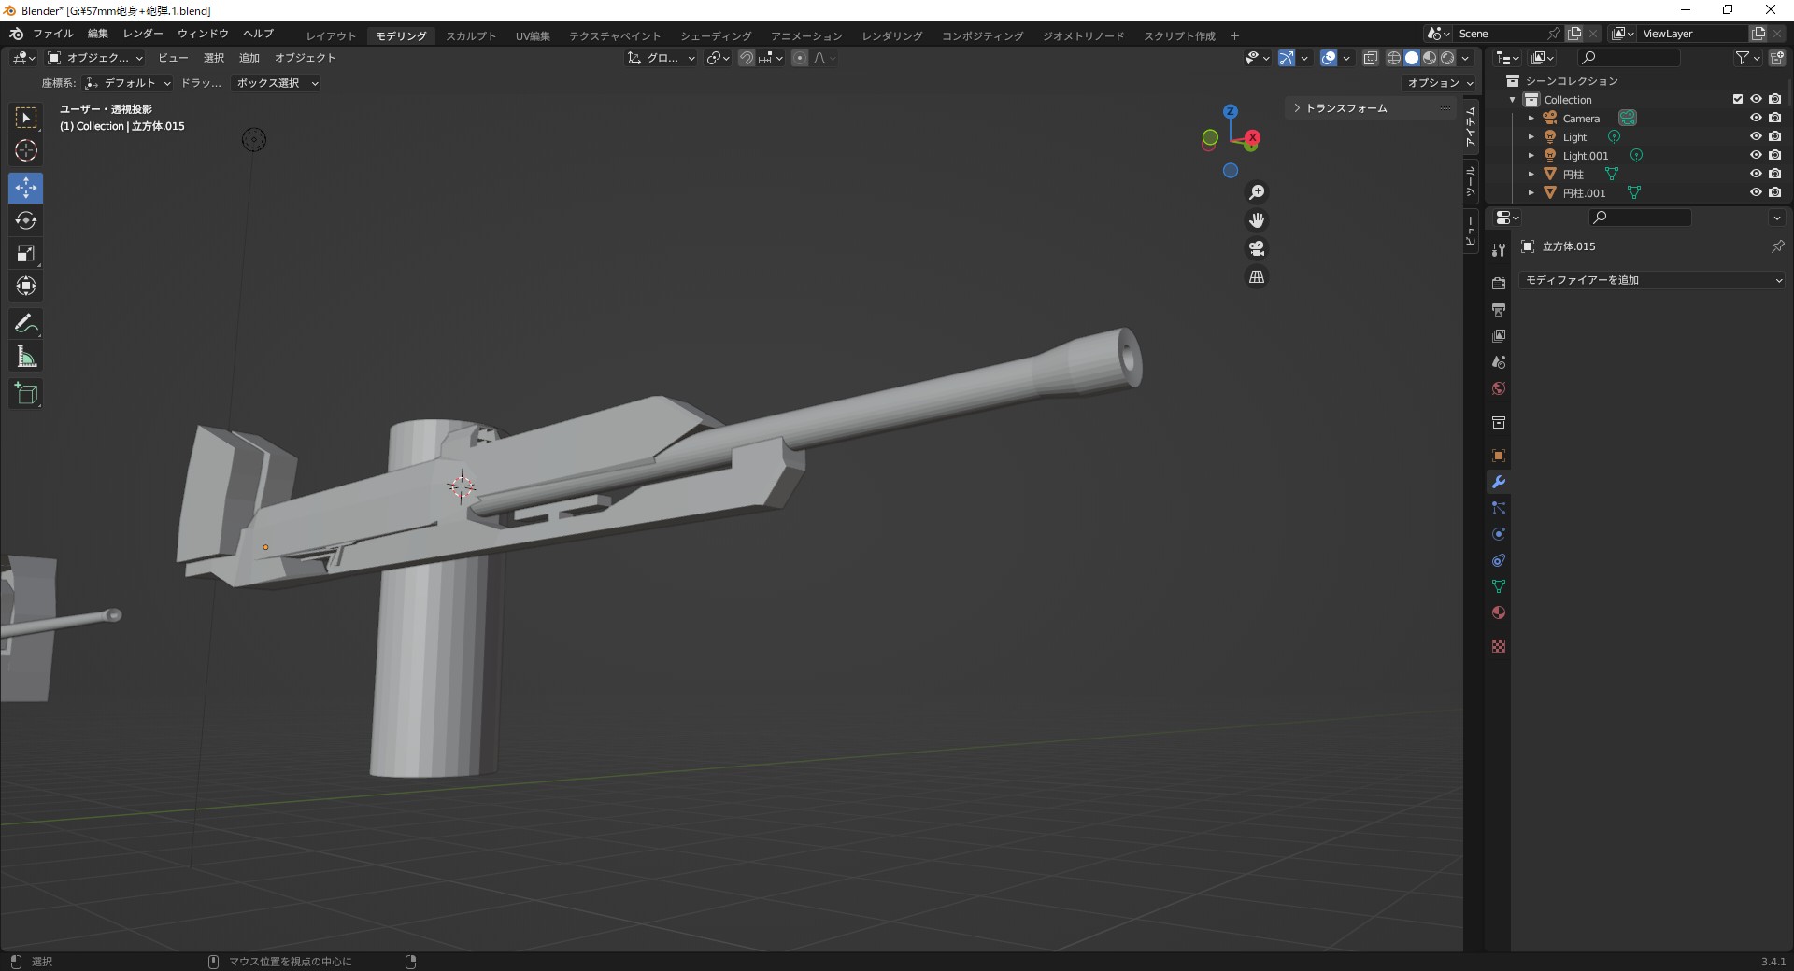Choose the Add Cube tool
This screenshot has width=1794, height=971.
26,394
